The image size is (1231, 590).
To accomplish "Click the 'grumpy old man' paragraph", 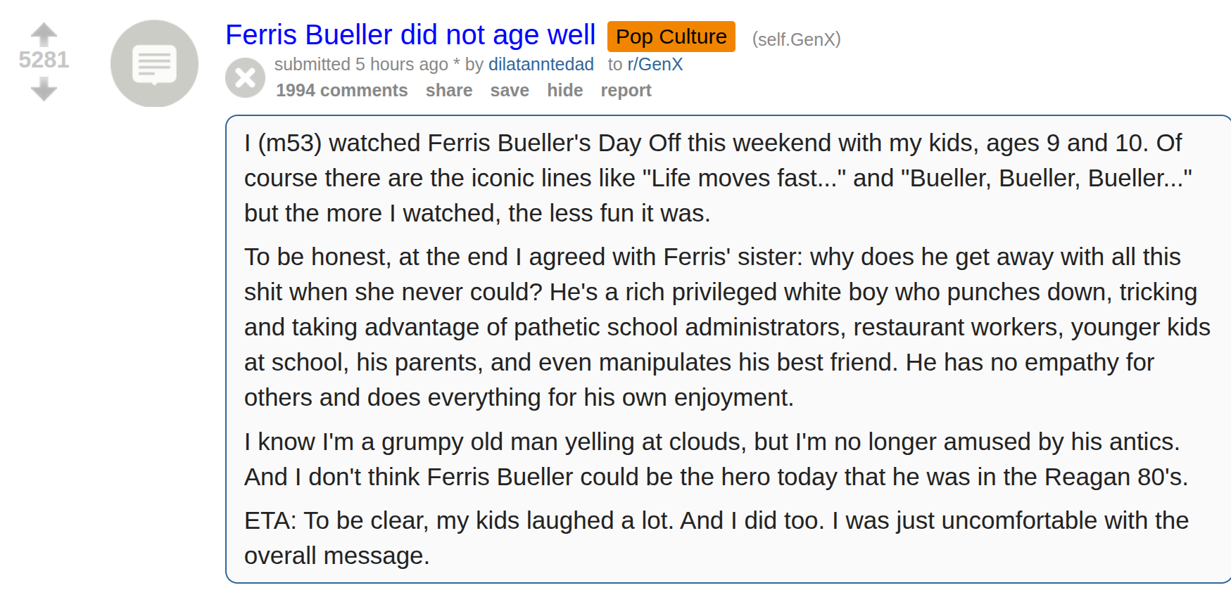I will 716,459.
